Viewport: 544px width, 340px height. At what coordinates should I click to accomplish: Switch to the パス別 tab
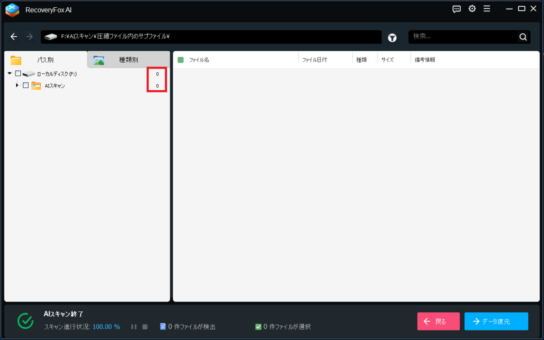click(x=45, y=60)
